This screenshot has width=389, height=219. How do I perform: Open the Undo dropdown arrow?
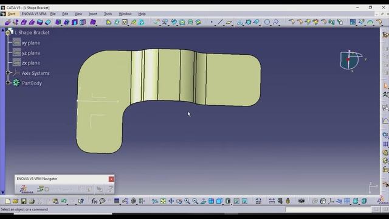(x=67, y=204)
